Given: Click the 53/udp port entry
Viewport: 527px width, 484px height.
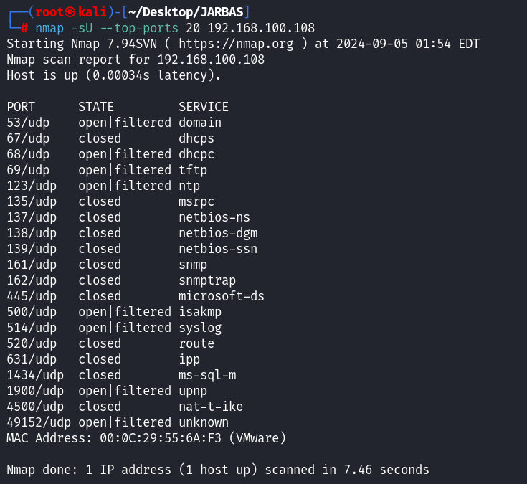Looking at the screenshot, I should click(x=28, y=123).
